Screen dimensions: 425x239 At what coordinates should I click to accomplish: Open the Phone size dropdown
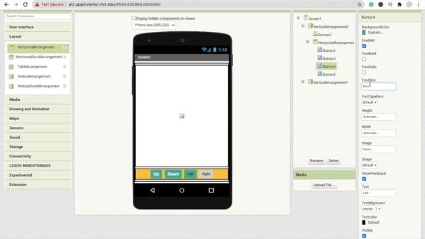(x=153, y=25)
